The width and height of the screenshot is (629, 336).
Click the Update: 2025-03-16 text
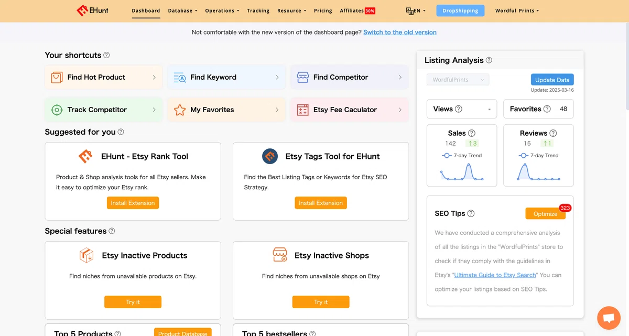pos(552,90)
